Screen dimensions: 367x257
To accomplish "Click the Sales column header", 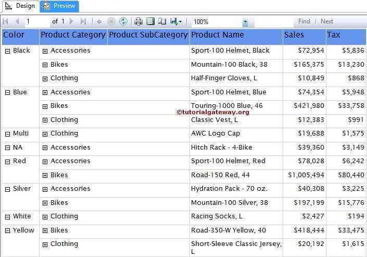I will click(x=305, y=37).
